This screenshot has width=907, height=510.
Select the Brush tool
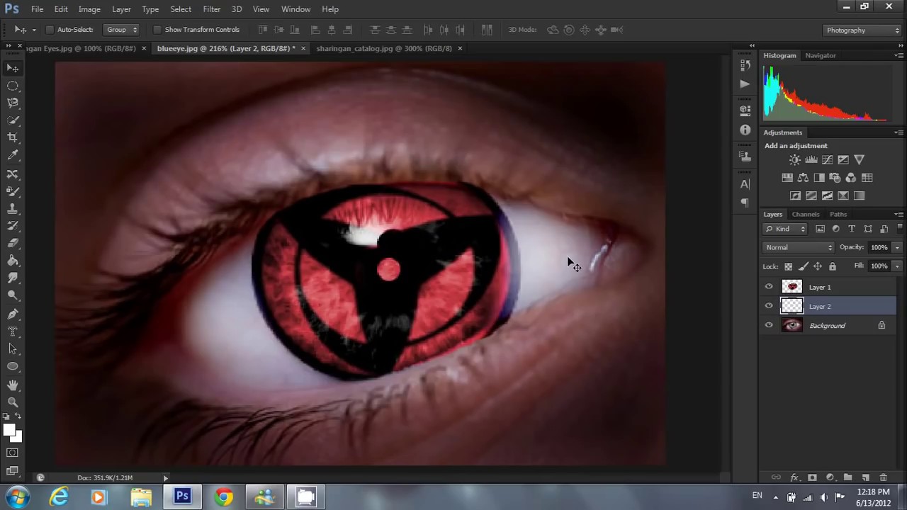click(x=13, y=191)
